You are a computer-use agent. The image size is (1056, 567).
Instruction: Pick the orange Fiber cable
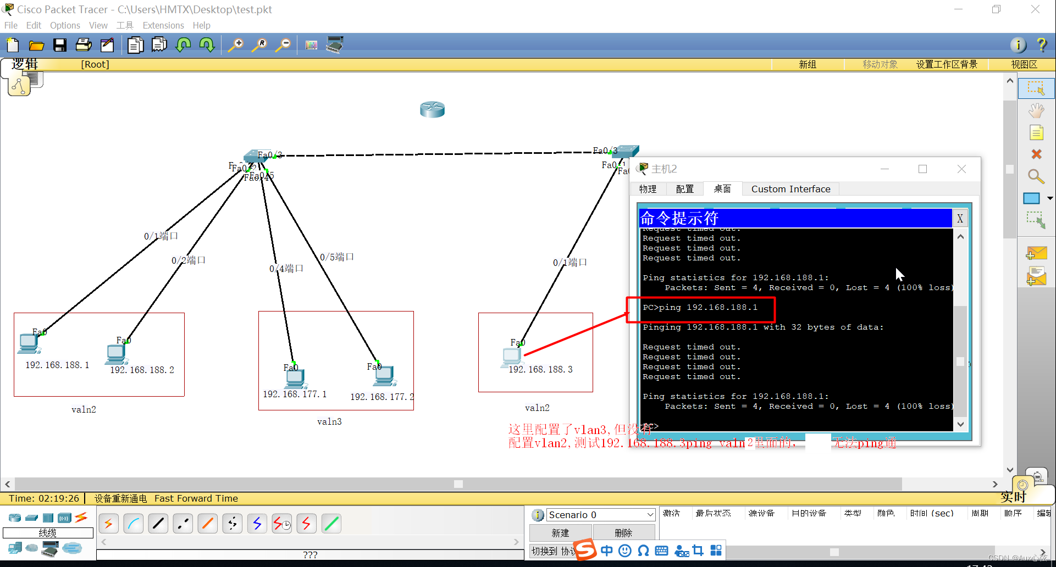point(208,524)
